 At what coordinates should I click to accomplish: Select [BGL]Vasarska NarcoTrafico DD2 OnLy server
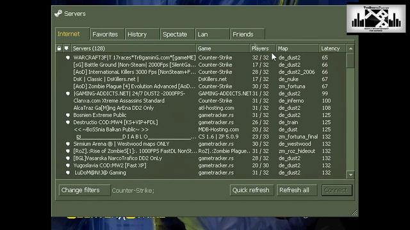[x=201, y=158]
